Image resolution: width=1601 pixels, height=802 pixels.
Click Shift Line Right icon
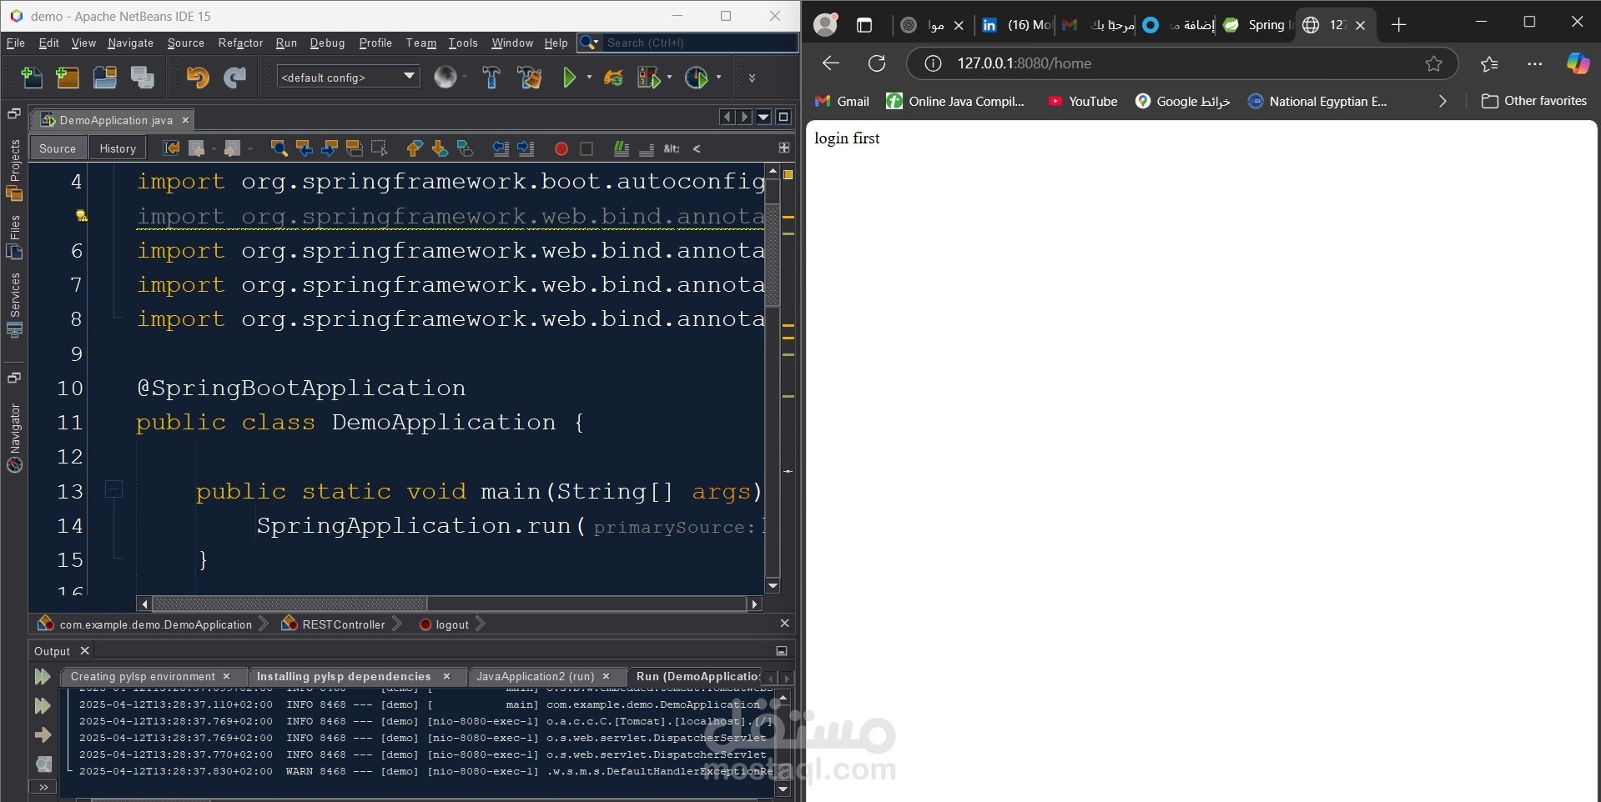(526, 148)
